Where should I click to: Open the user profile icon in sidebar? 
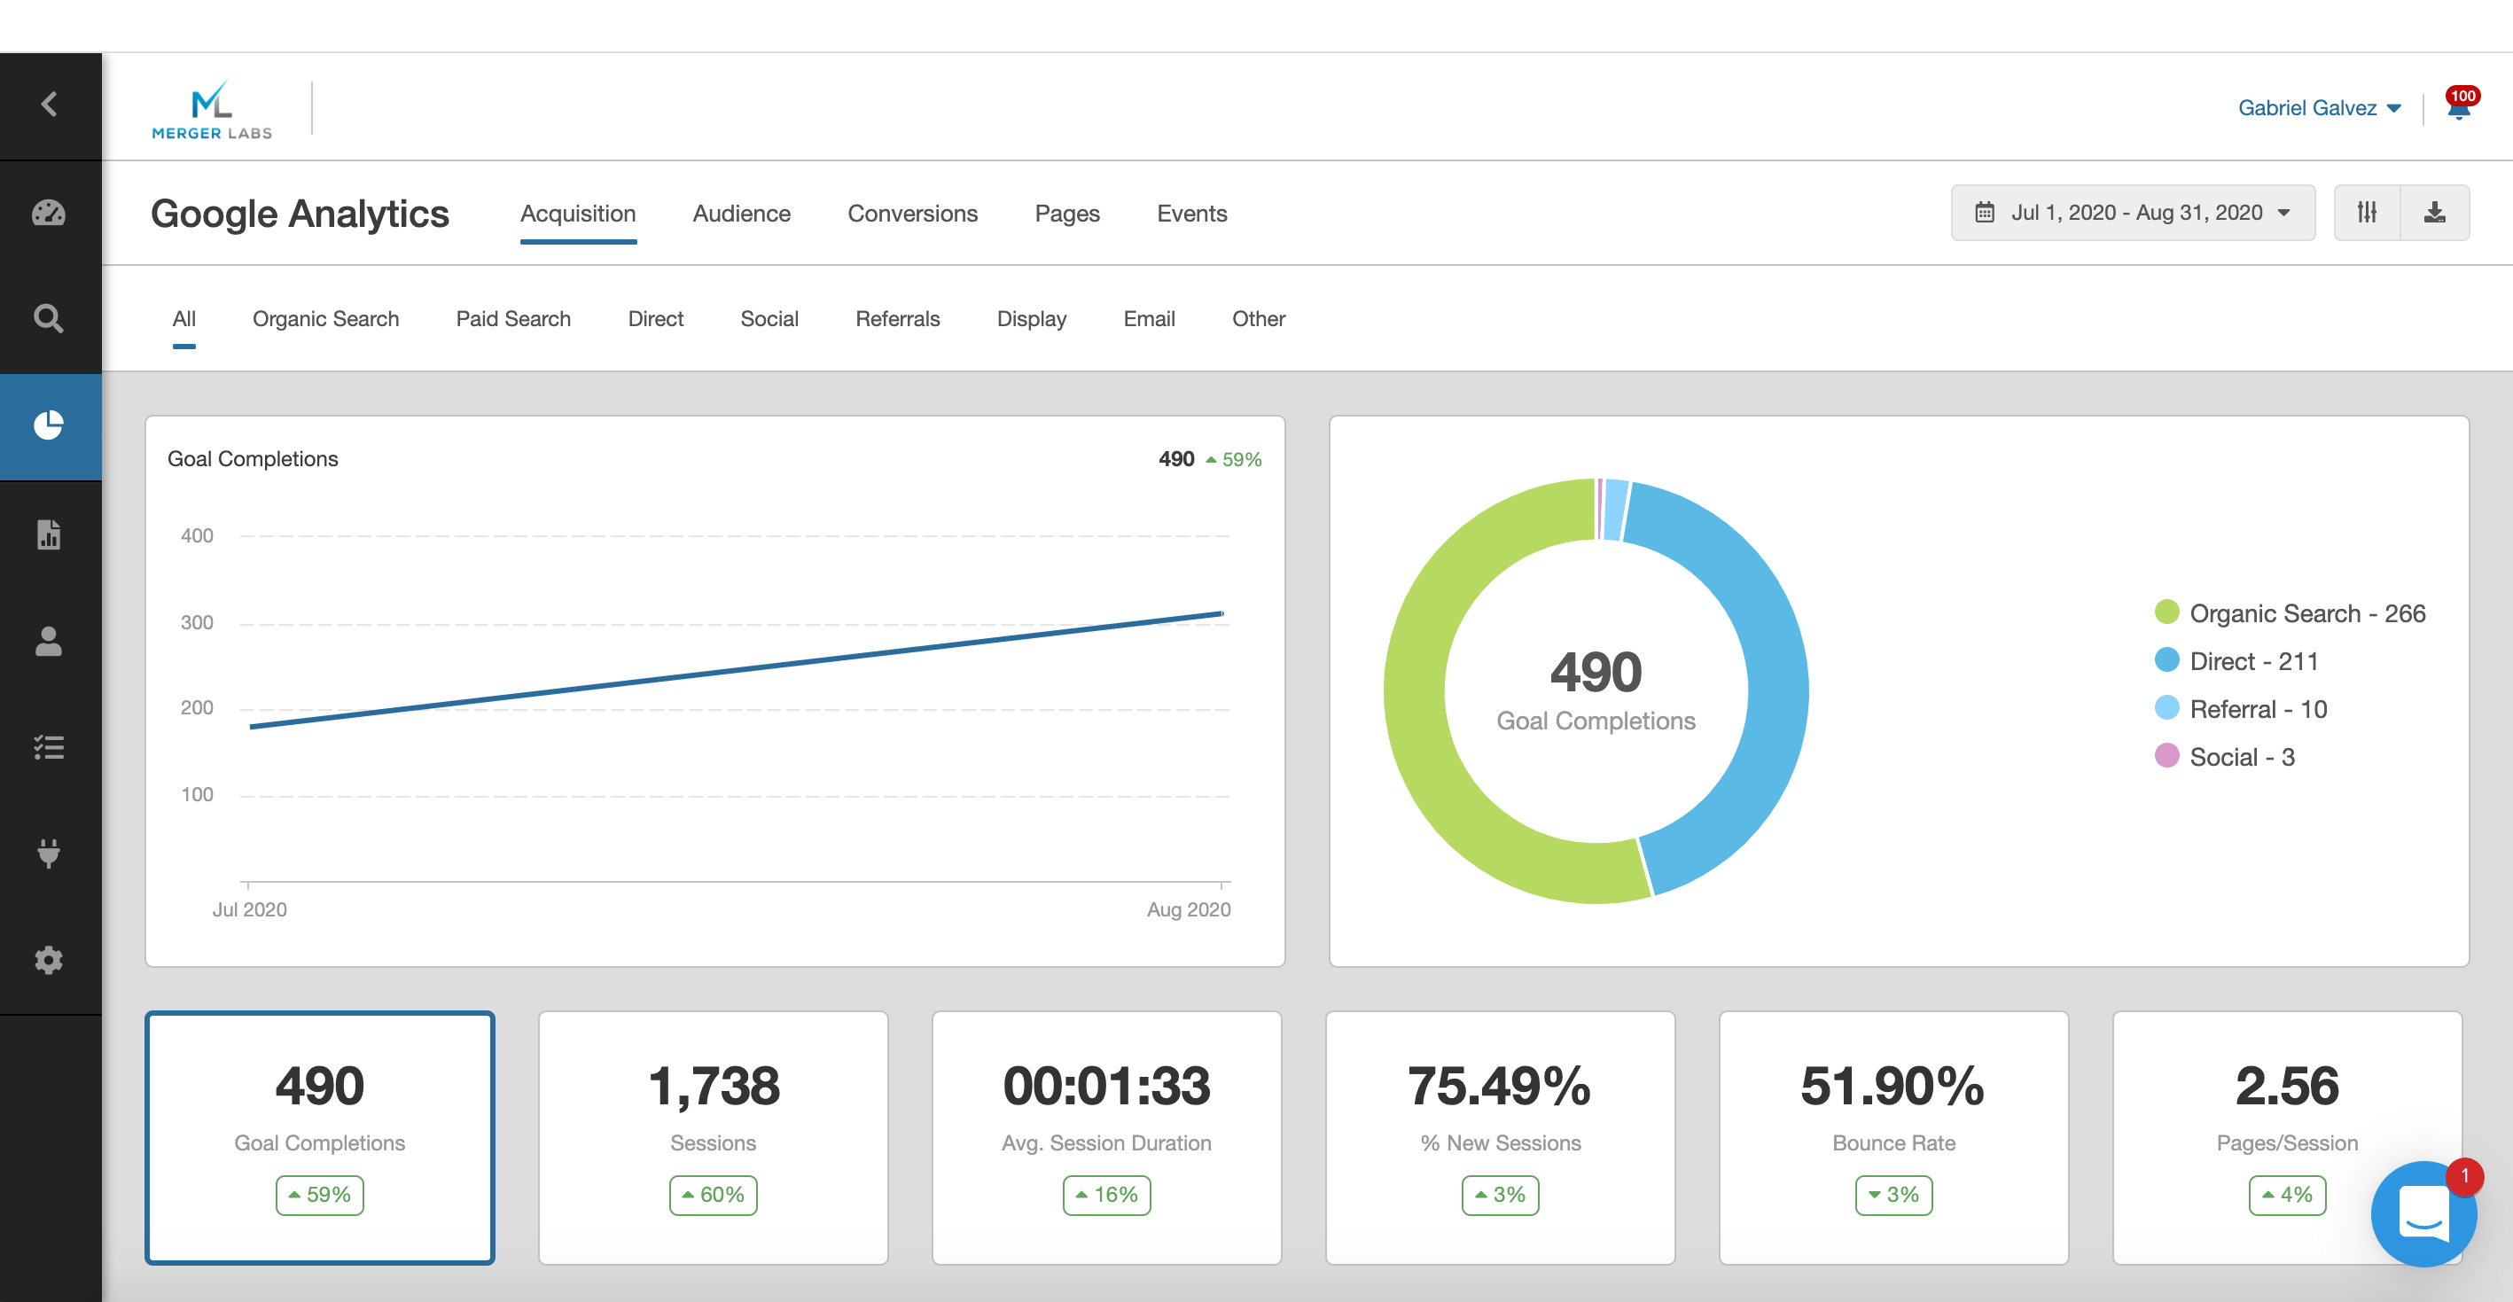coord(49,641)
